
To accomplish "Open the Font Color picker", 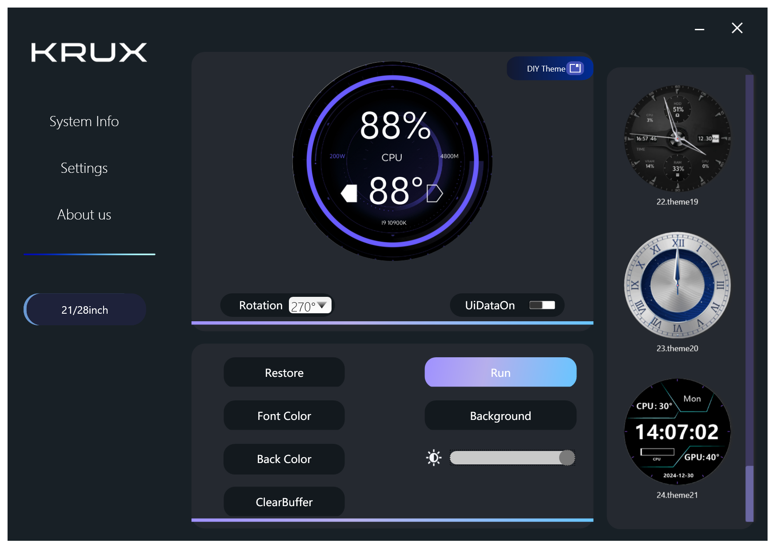I will (284, 416).
